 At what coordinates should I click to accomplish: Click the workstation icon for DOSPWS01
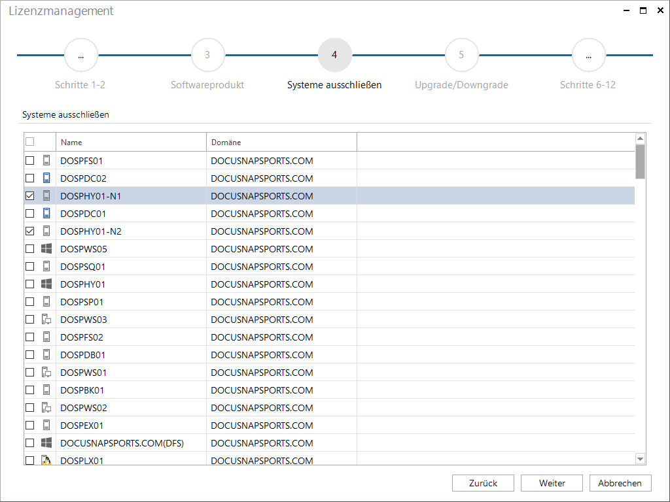pos(46,372)
